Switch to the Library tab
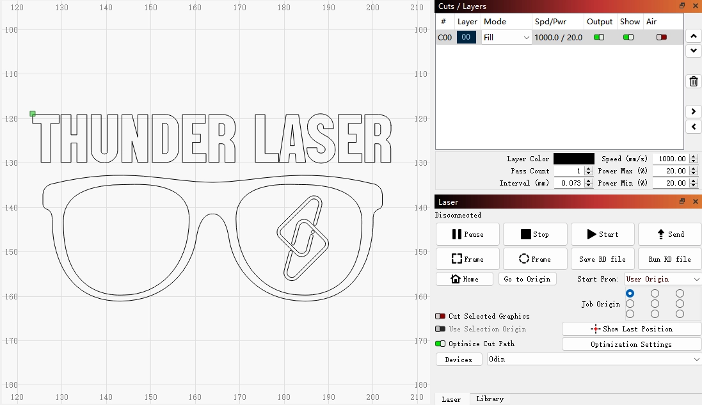Image resolution: width=702 pixels, height=405 pixels. point(490,399)
